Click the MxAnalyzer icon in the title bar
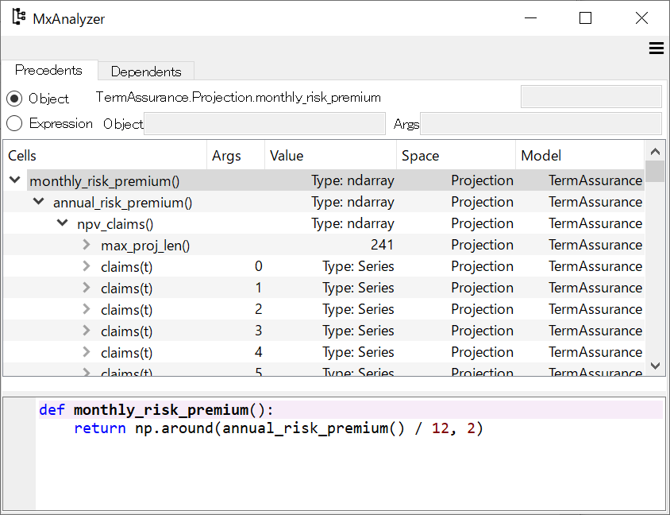The height and width of the screenshot is (515, 670). coord(18,17)
